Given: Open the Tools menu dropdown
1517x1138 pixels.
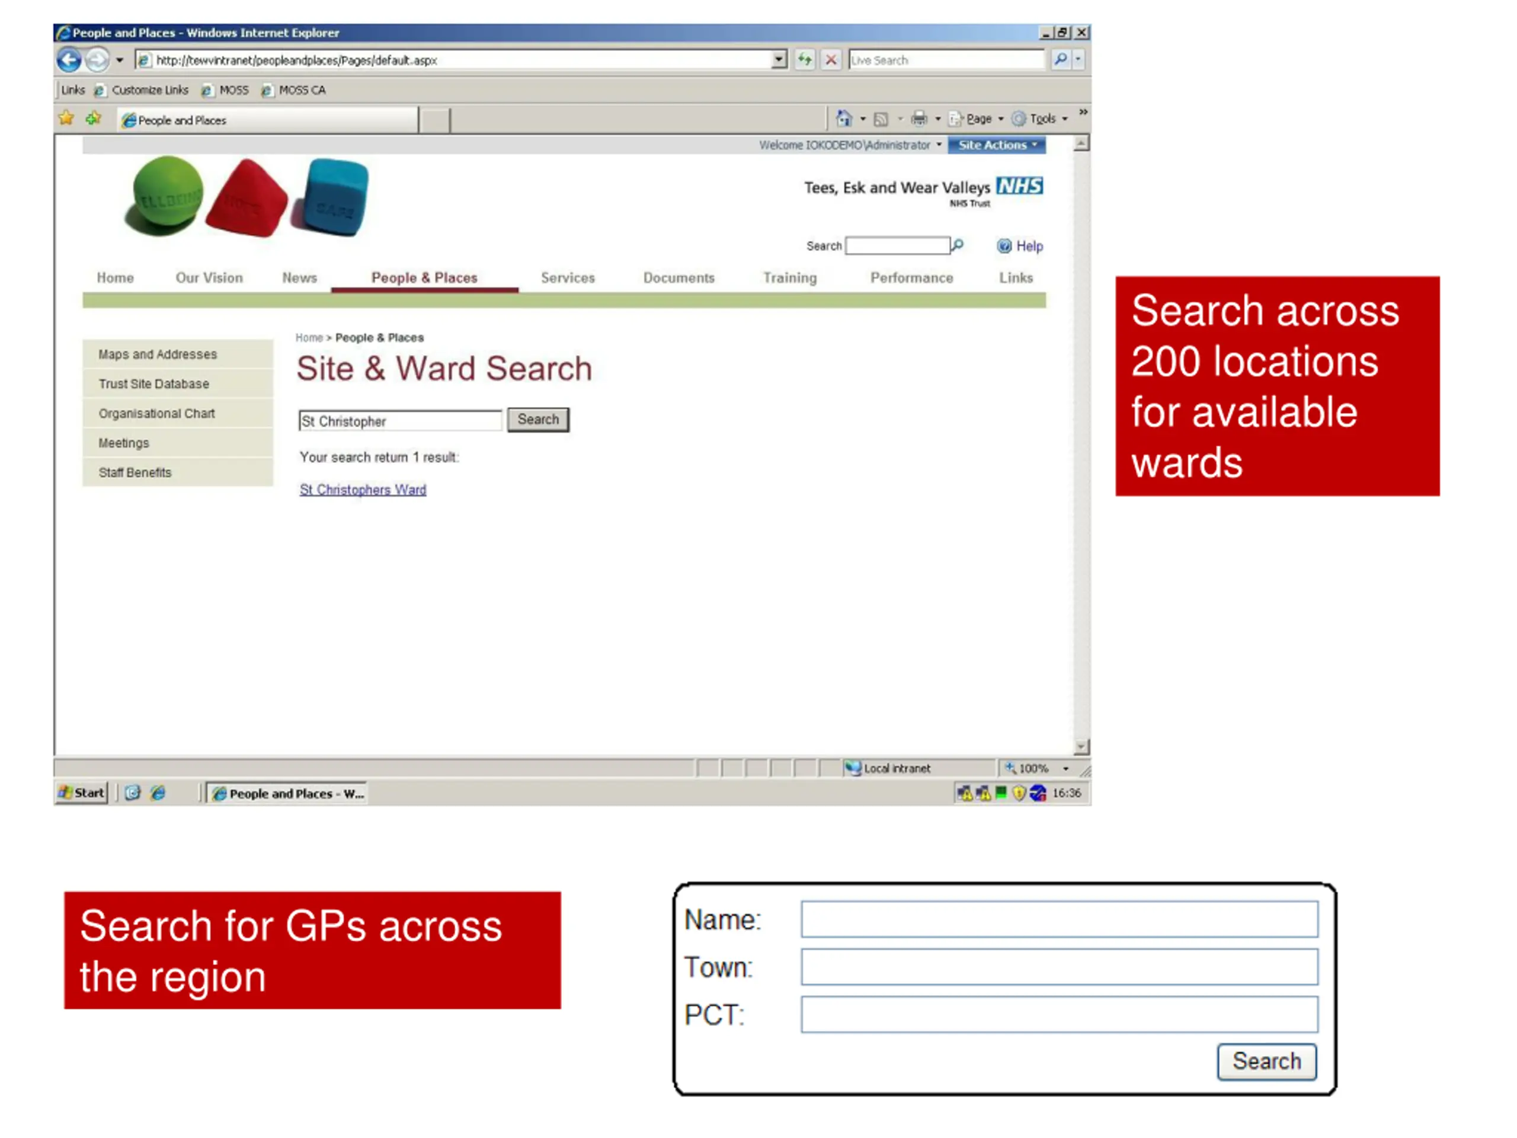Looking at the screenshot, I should [1041, 119].
